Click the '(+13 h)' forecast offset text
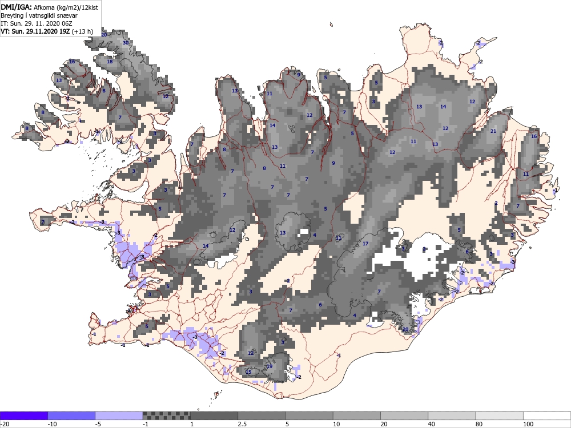 (82, 31)
